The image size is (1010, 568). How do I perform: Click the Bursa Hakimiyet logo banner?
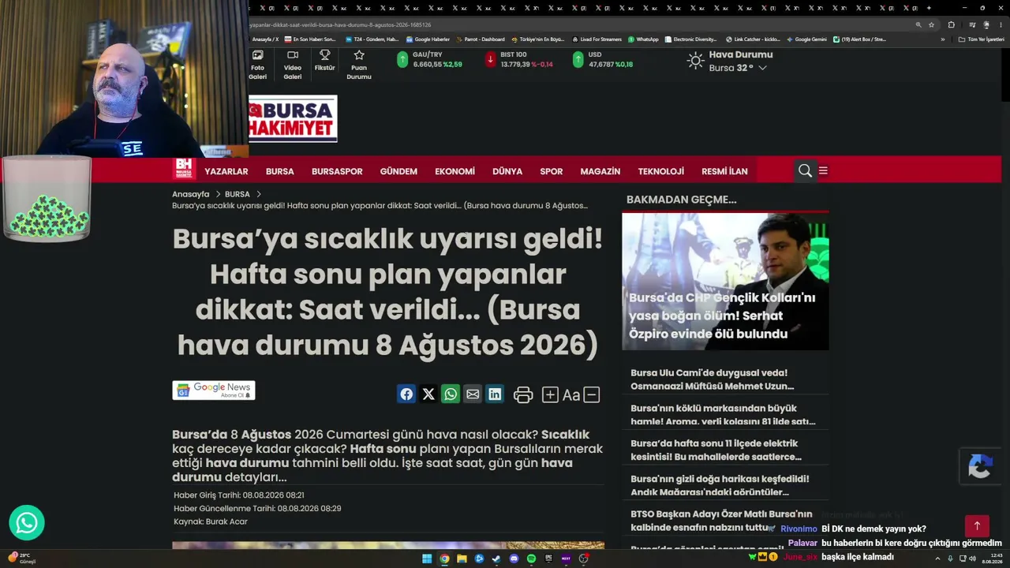click(293, 118)
